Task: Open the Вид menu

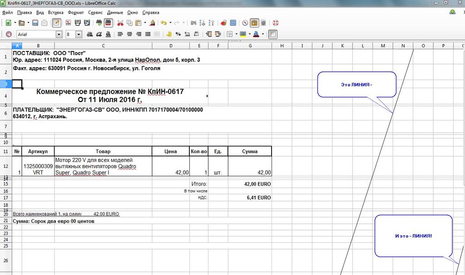Action: point(40,12)
